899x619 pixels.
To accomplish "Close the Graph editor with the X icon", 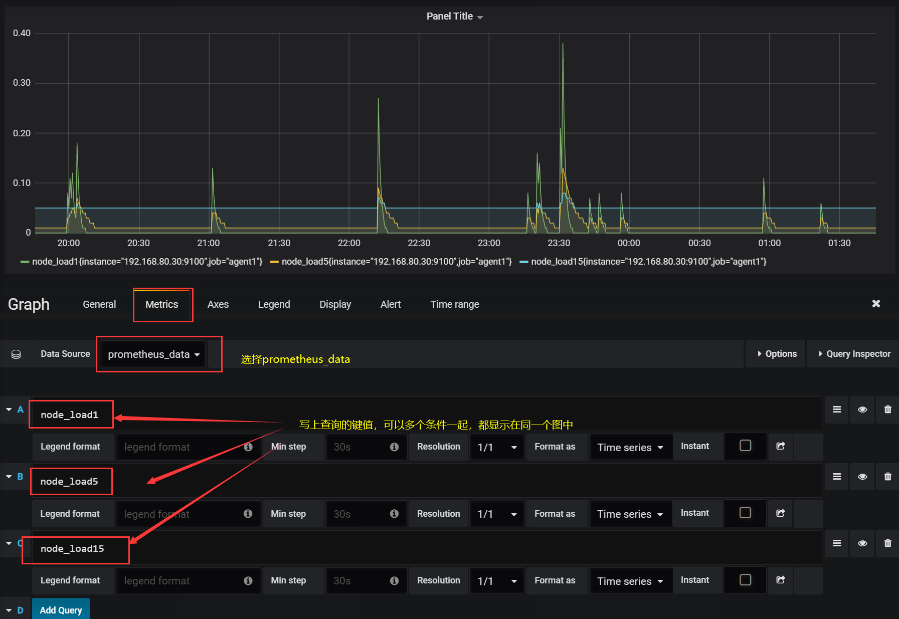I will [876, 304].
